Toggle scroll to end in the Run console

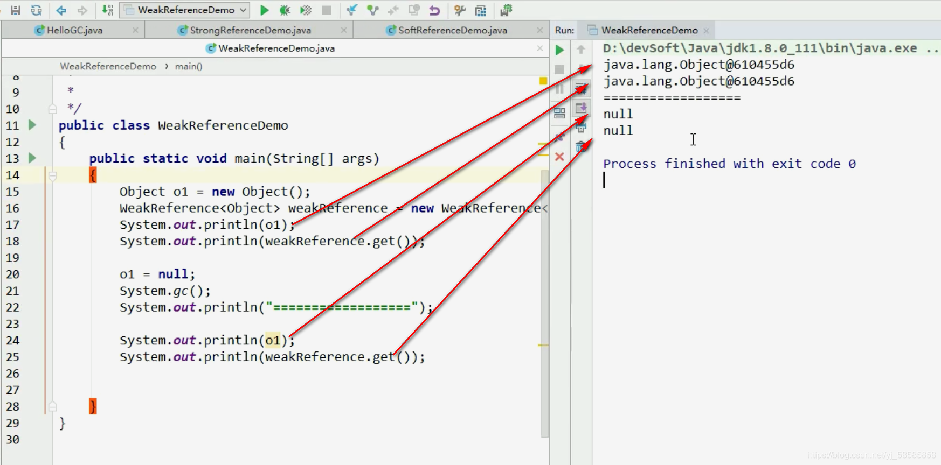click(581, 108)
